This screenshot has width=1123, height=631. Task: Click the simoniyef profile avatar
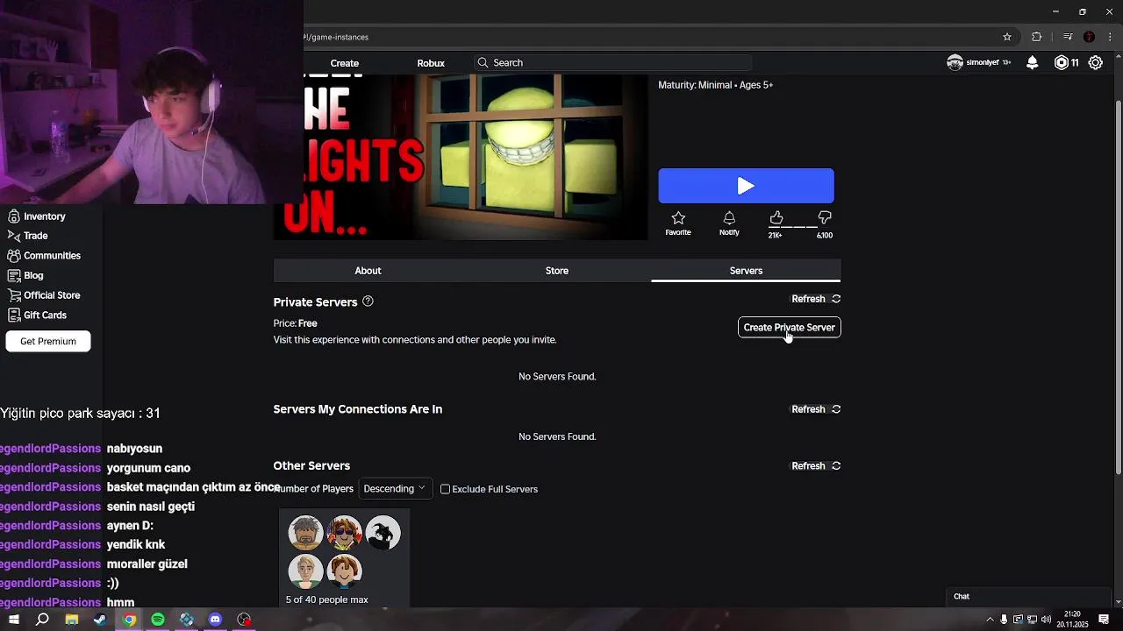955,62
